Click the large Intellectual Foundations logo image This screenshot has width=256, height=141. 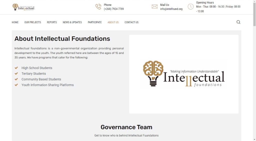pos(183,74)
